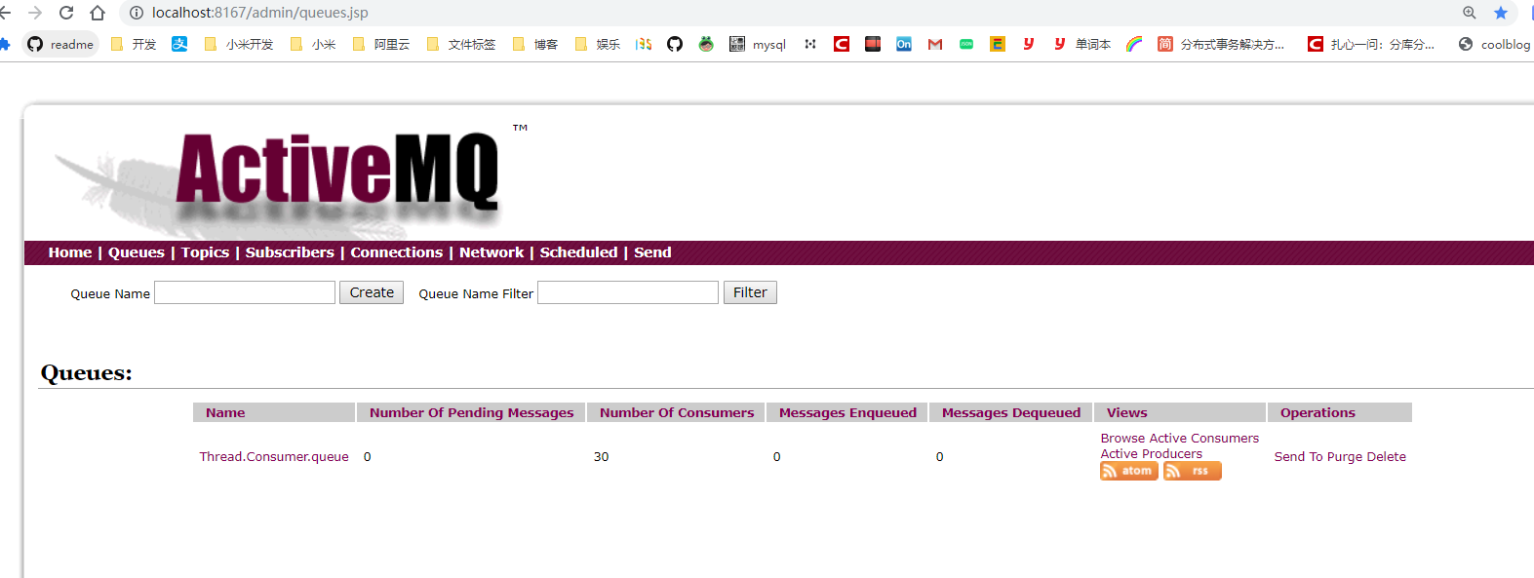Viewport: 1534px width, 578px height.
Task: Open the green frog bookmark icon
Action: [x=706, y=44]
